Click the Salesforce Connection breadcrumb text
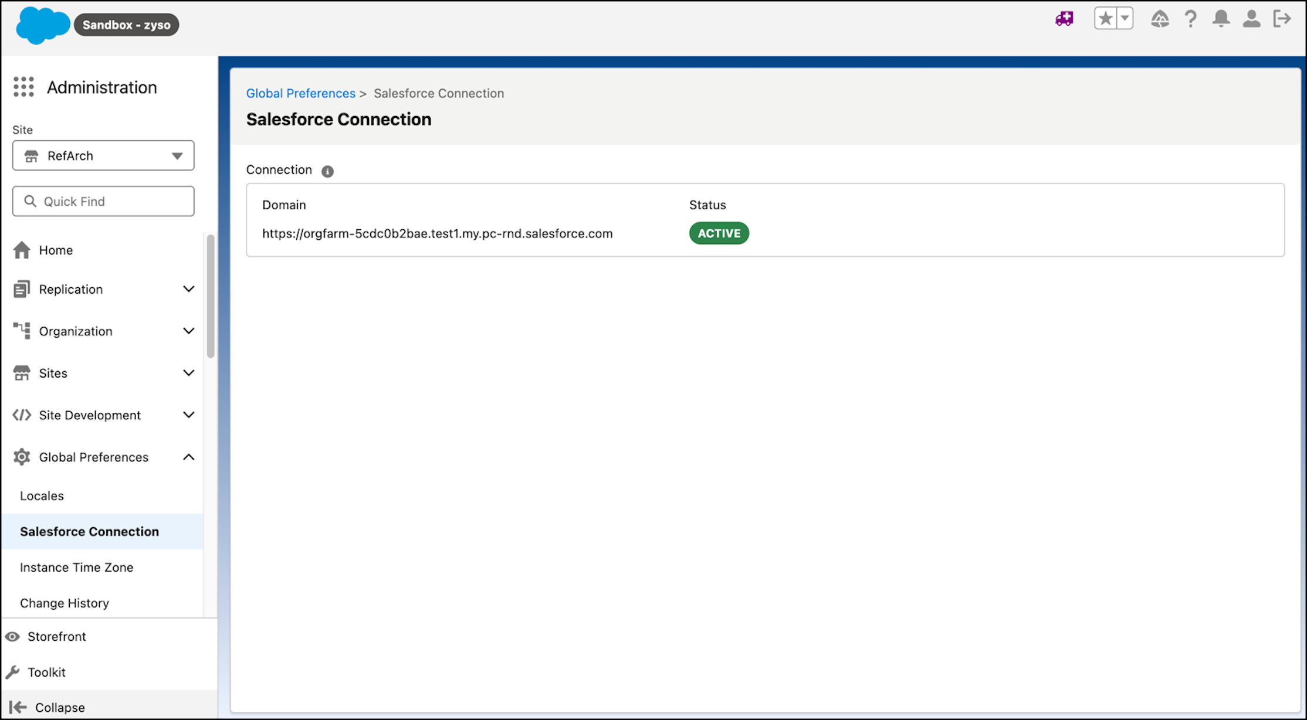Viewport: 1307px width, 720px height. 439,93
